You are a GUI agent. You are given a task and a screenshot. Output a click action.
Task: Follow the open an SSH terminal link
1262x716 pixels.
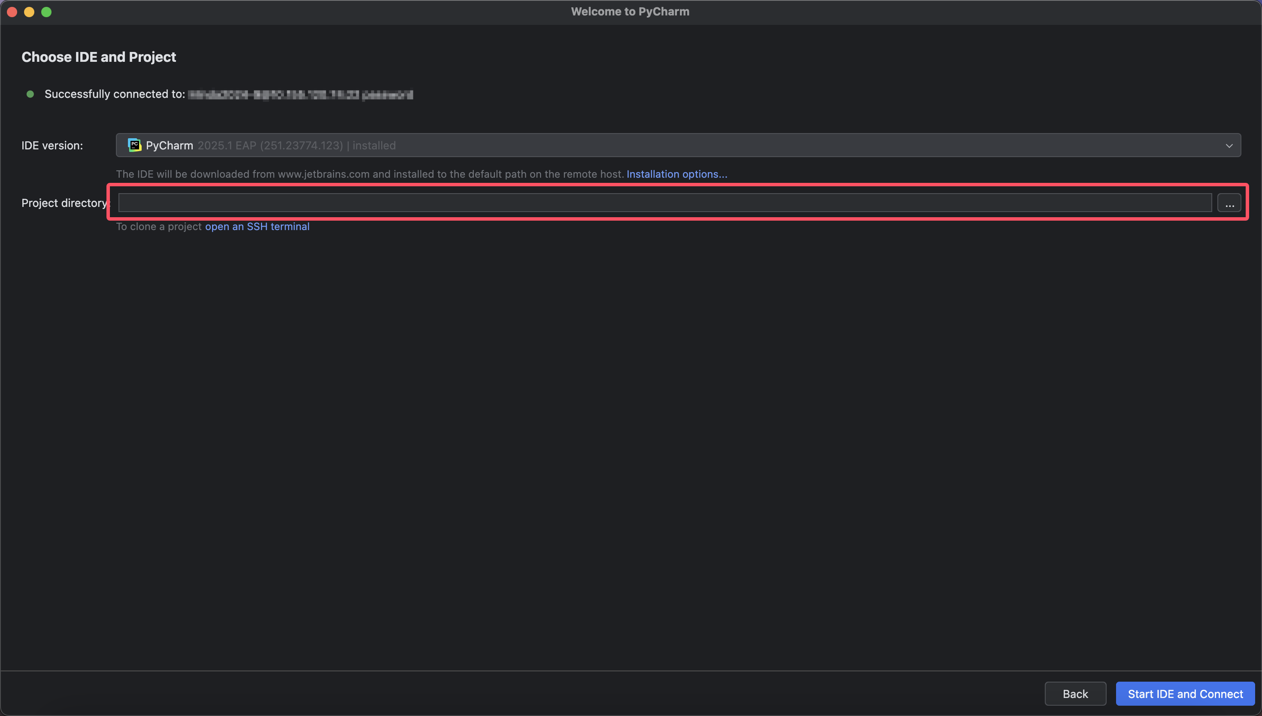[x=257, y=227]
